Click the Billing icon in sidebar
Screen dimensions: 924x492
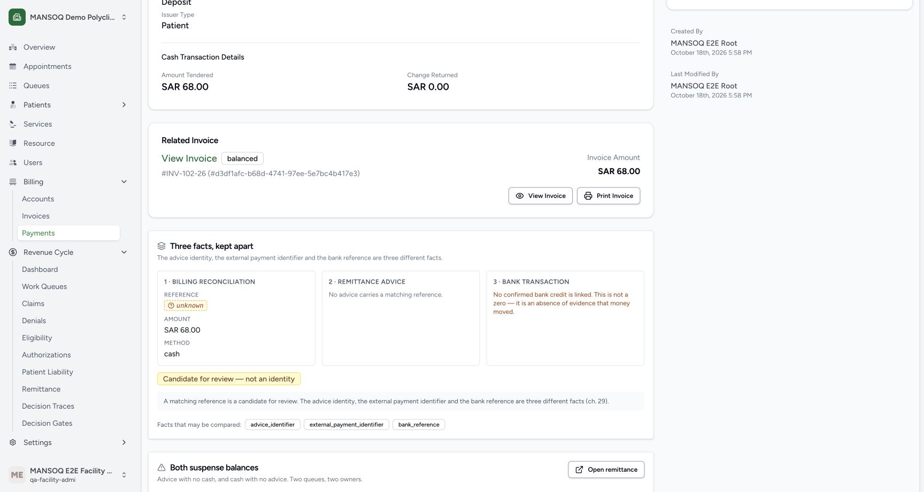[13, 182]
